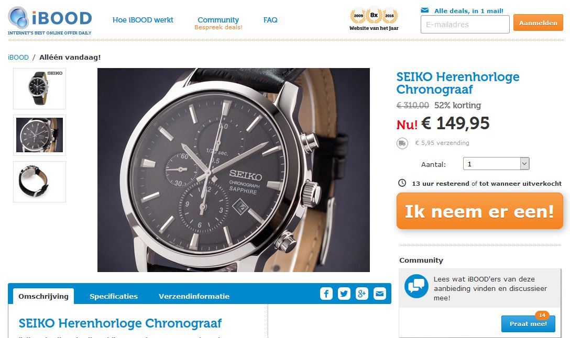The width and height of the screenshot is (570, 338).
Task: Click the shipping truck icon
Action: coord(402,143)
